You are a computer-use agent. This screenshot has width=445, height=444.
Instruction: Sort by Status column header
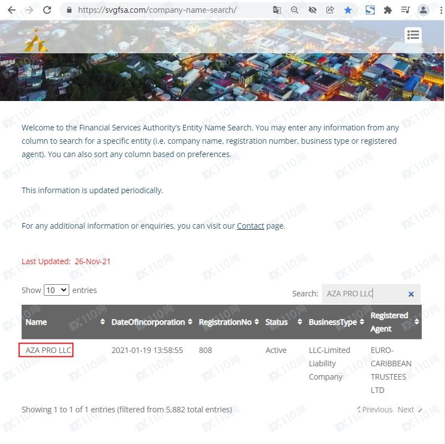(x=284, y=322)
